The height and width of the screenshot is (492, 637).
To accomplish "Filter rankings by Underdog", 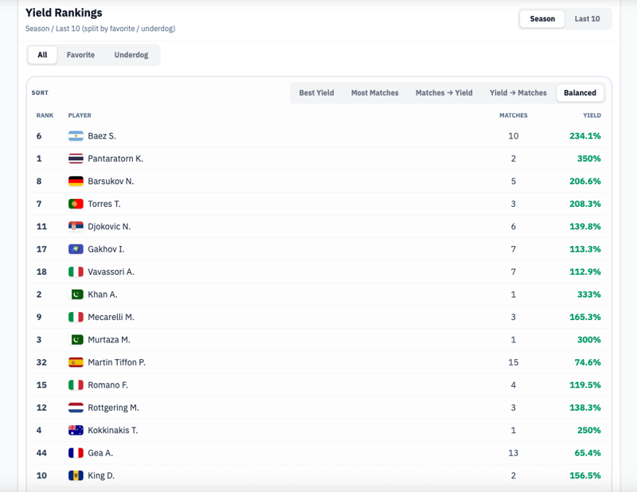I will [131, 55].
